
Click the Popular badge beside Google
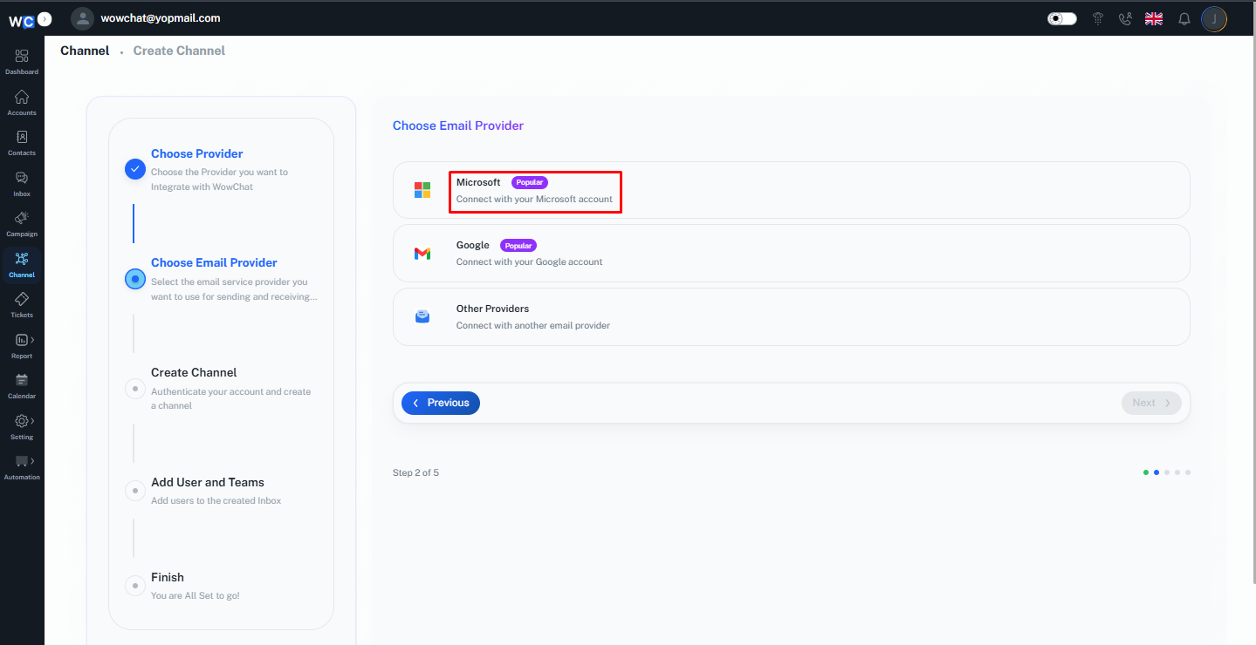pyautogui.click(x=518, y=246)
